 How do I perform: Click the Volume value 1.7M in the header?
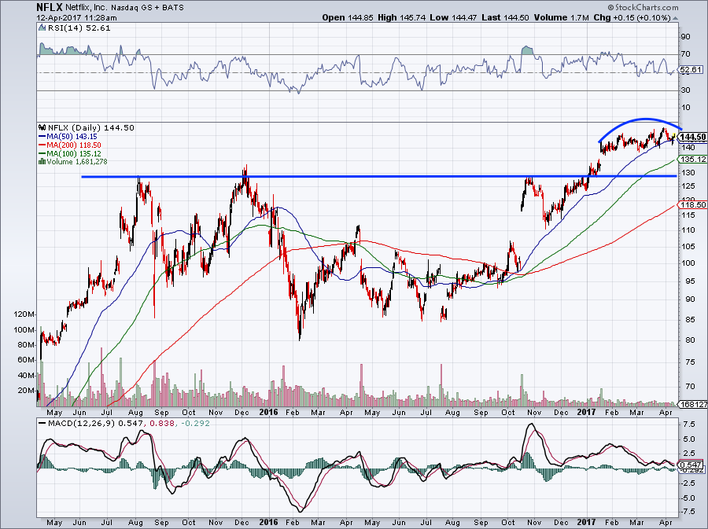(x=579, y=17)
